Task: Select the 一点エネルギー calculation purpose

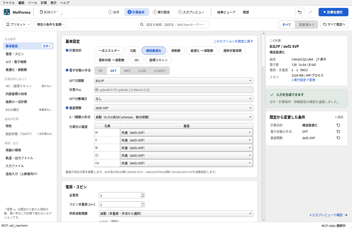Action: tap(109, 51)
